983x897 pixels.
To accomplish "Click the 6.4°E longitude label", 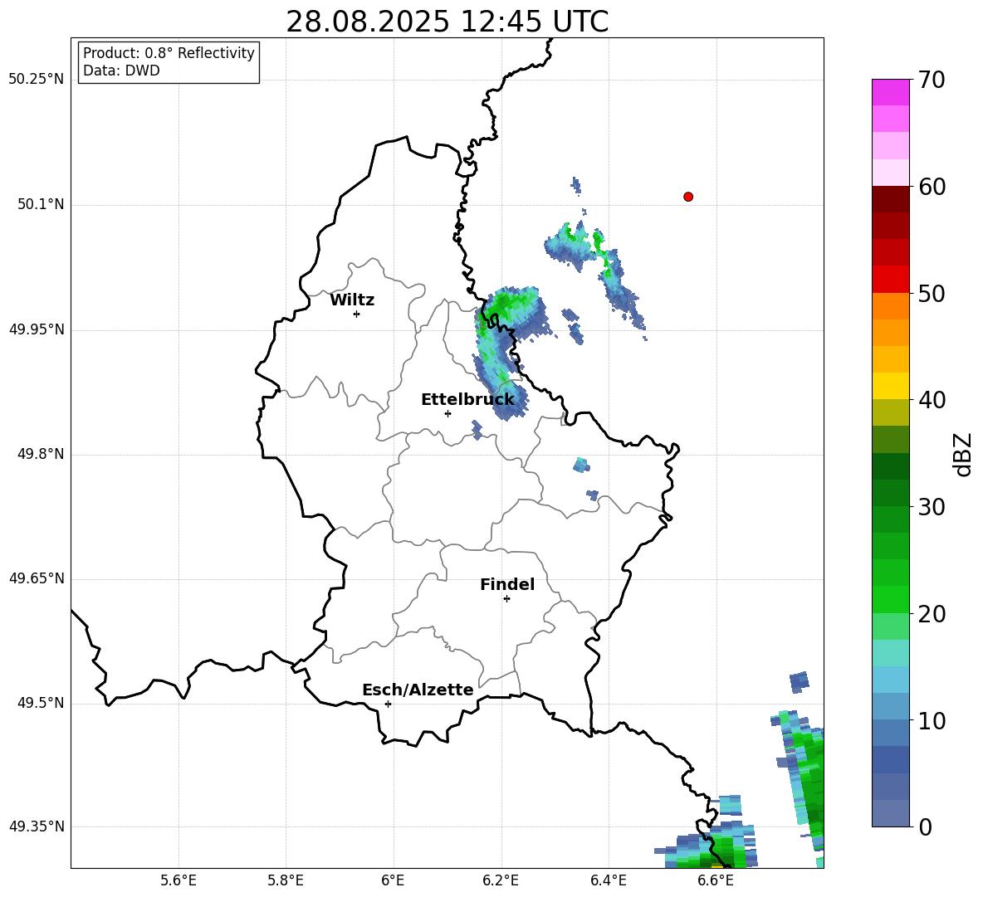I will [608, 881].
